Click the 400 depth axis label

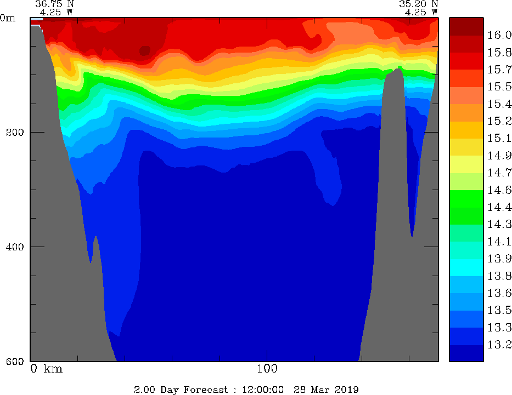[15, 247]
